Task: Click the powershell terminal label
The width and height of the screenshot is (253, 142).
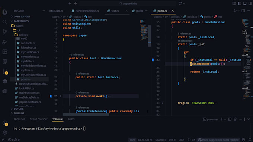Action: (x=211, y=119)
